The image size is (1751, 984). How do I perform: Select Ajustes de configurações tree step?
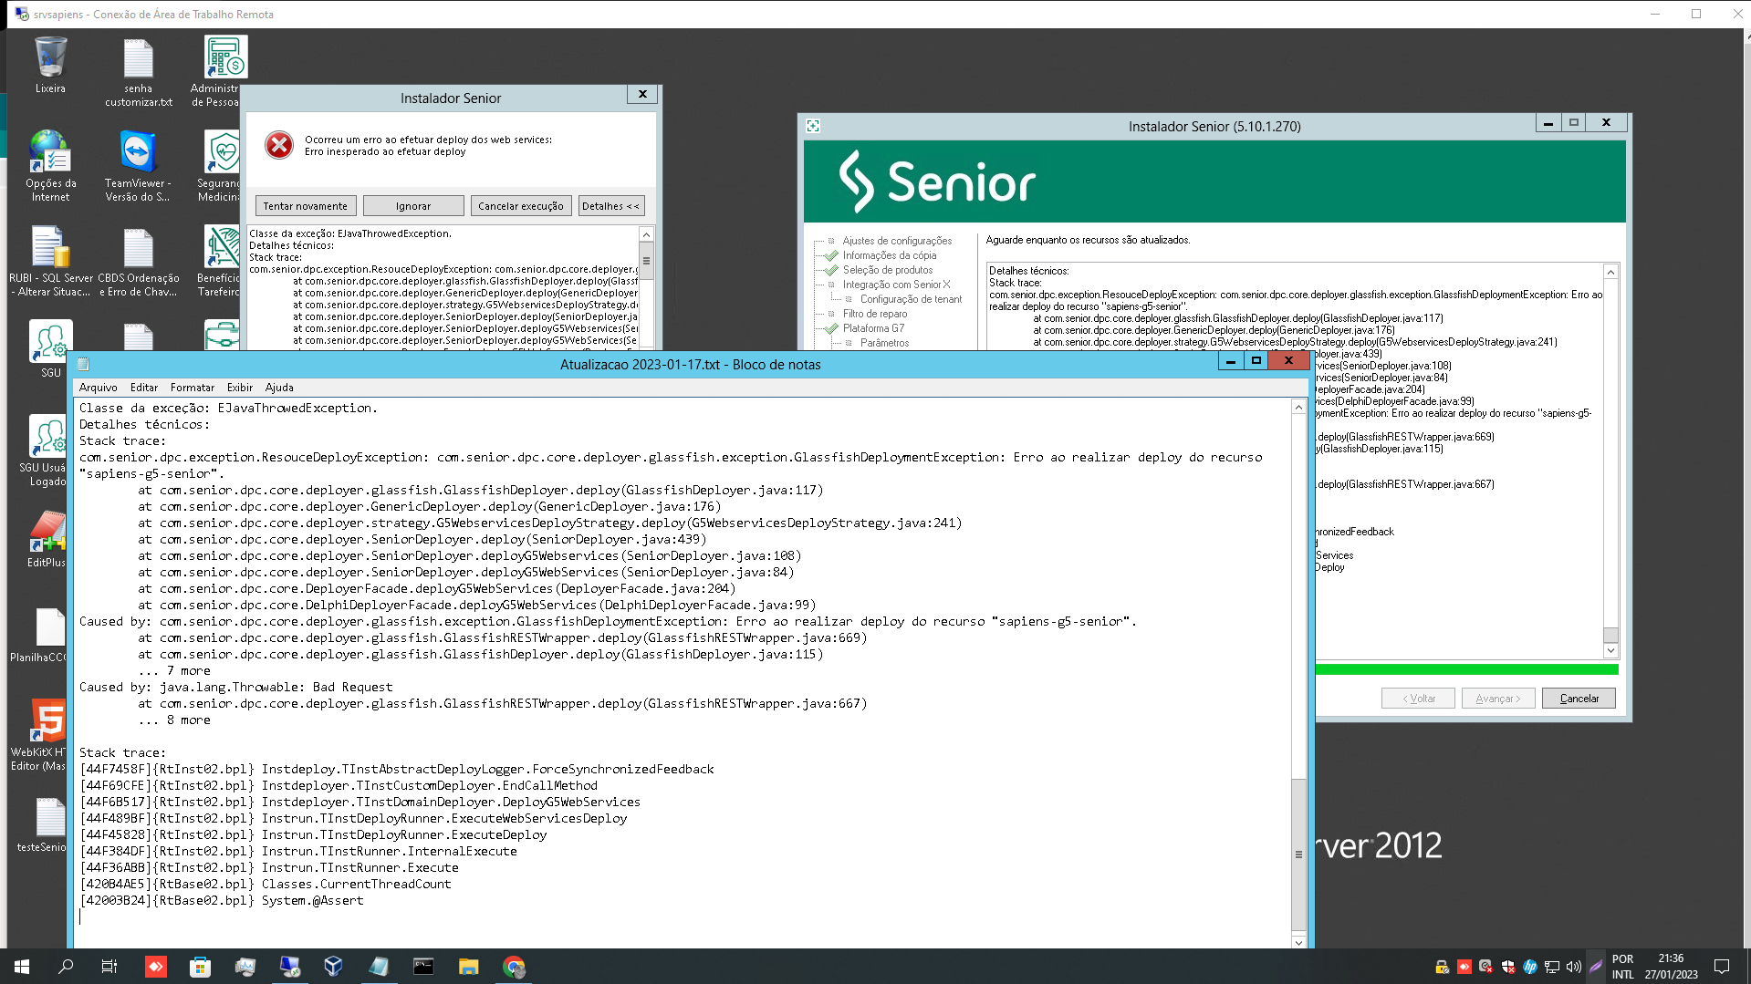click(897, 241)
